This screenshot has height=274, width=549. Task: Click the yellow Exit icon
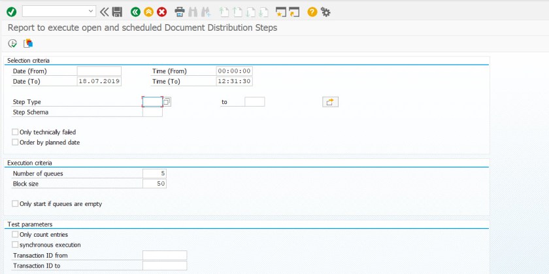pyautogui.click(x=148, y=12)
